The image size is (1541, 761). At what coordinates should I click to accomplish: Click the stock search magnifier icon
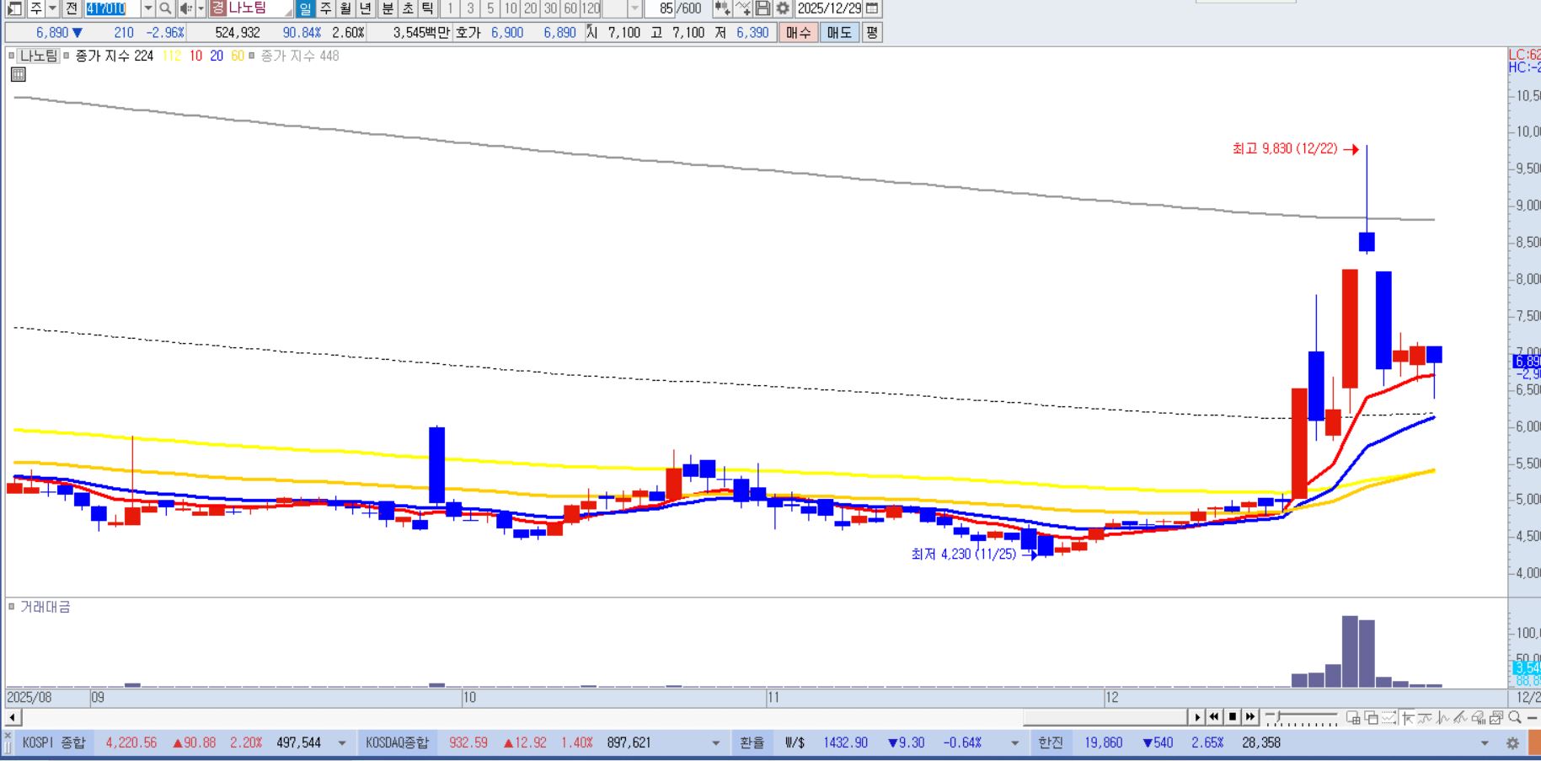pyautogui.click(x=166, y=8)
